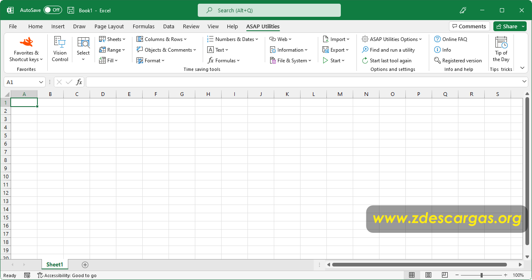Collapse the ribbon with chevron
Screen dimensions: 532x280
(x=523, y=68)
